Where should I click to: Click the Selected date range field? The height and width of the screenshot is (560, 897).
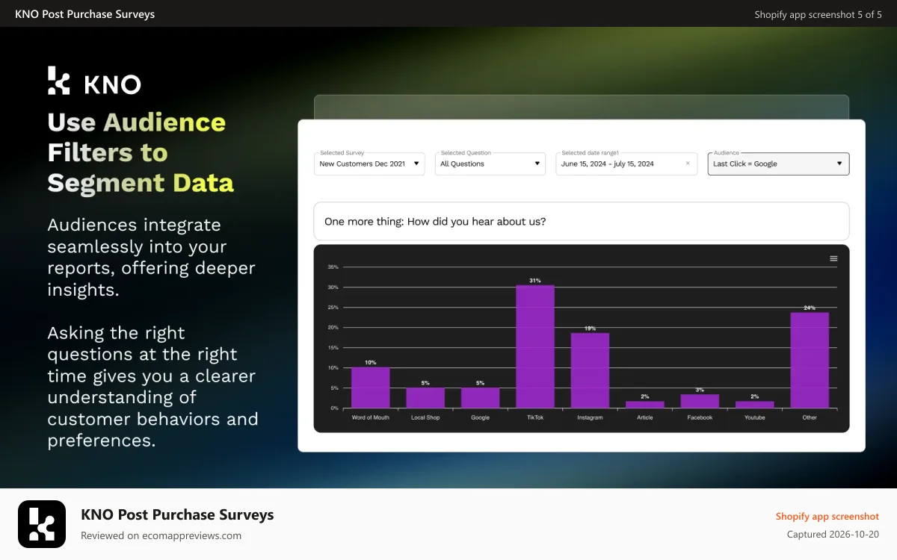(626, 164)
